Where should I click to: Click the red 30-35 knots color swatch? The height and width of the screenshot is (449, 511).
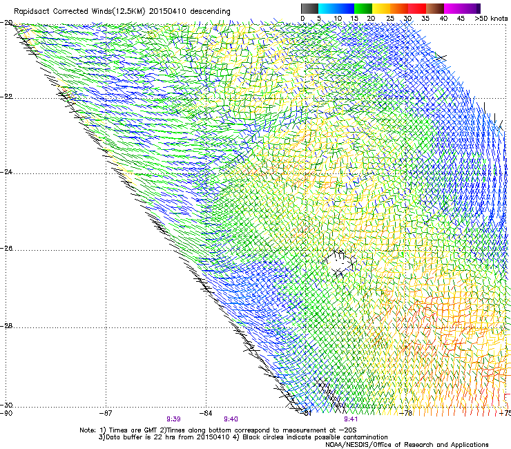pyautogui.click(x=417, y=8)
